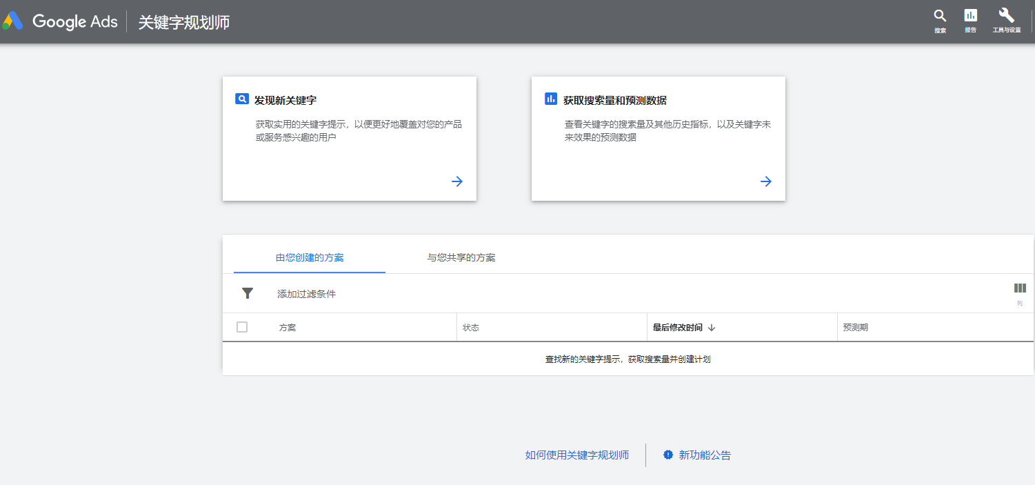The width and height of the screenshot is (1035, 485).
Task: Click the filter funnel icon
Action: click(x=248, y=293)
